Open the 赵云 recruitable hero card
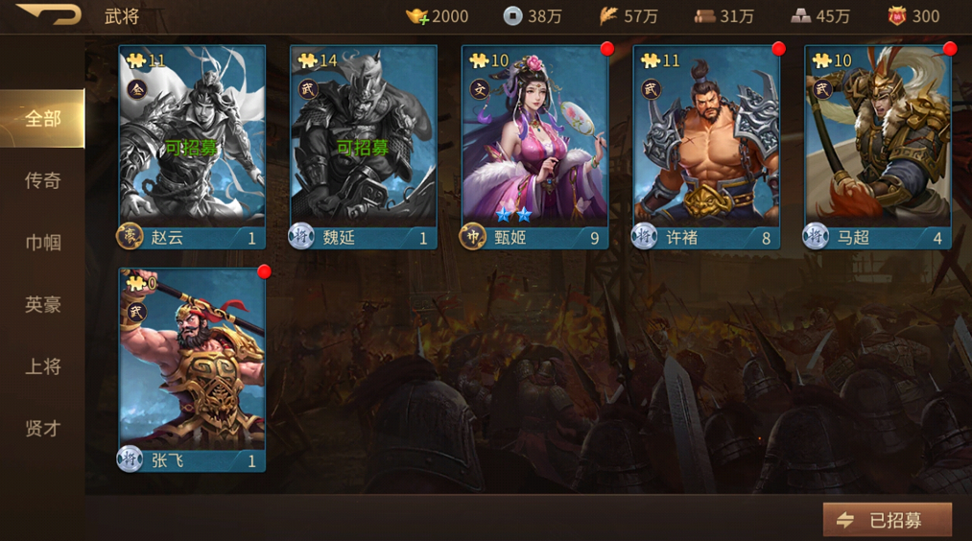Viewport: 972px width, 541px height. pos(192,147)
